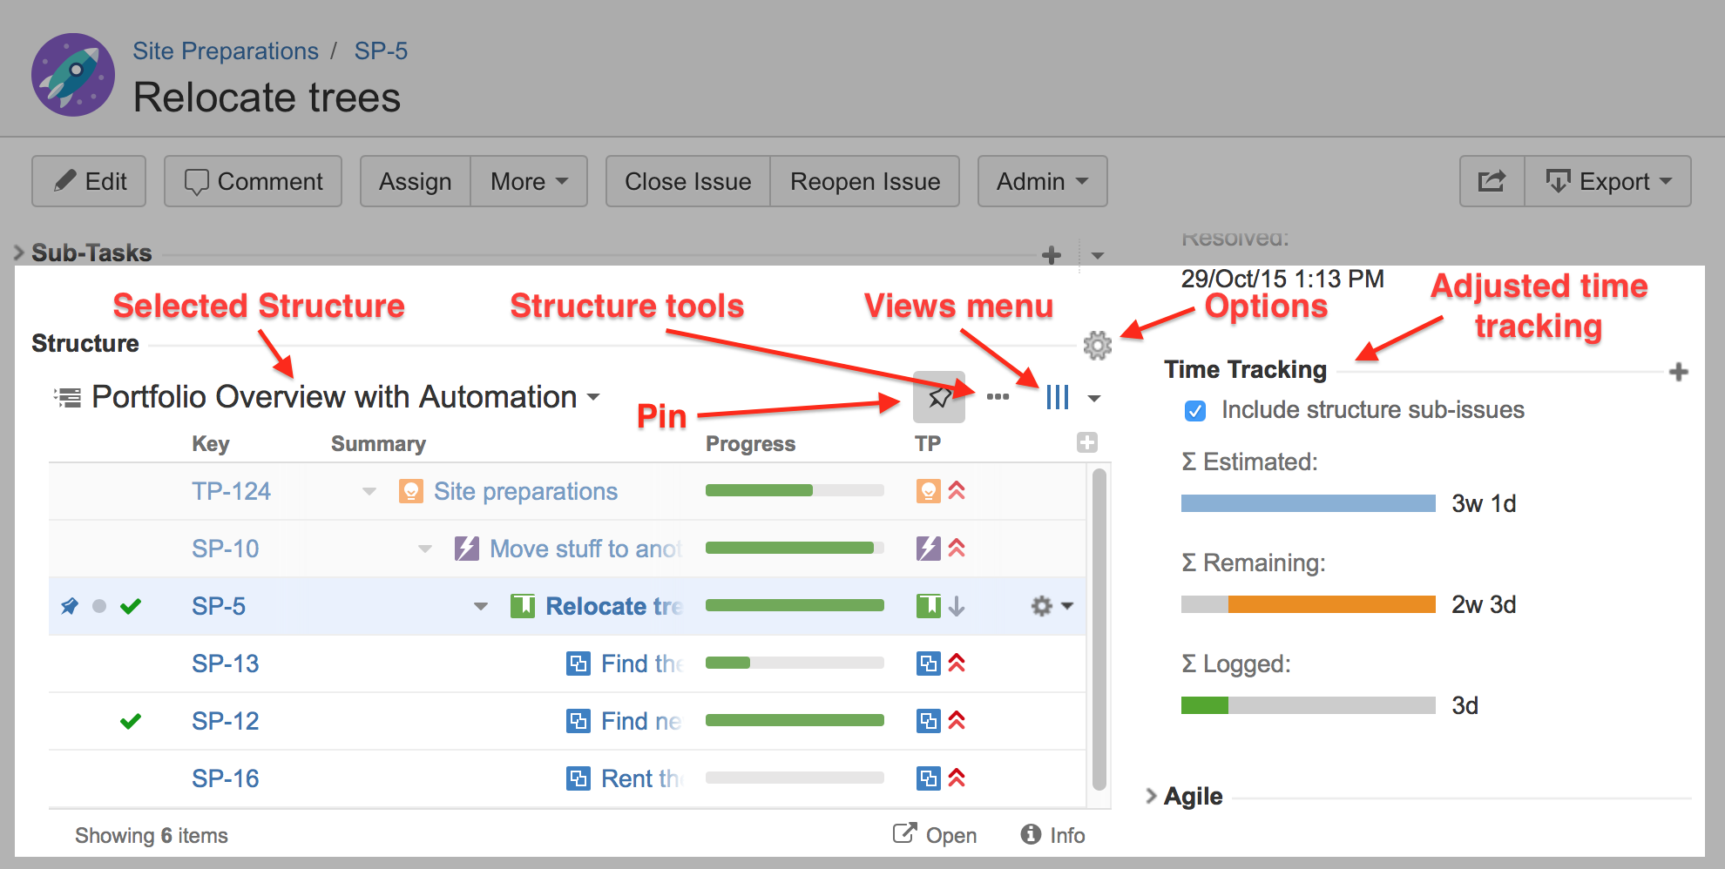Screen dimensions: 1725x869
Task: Click the structure list vertical scrollbar
Action: (1099, 627)
